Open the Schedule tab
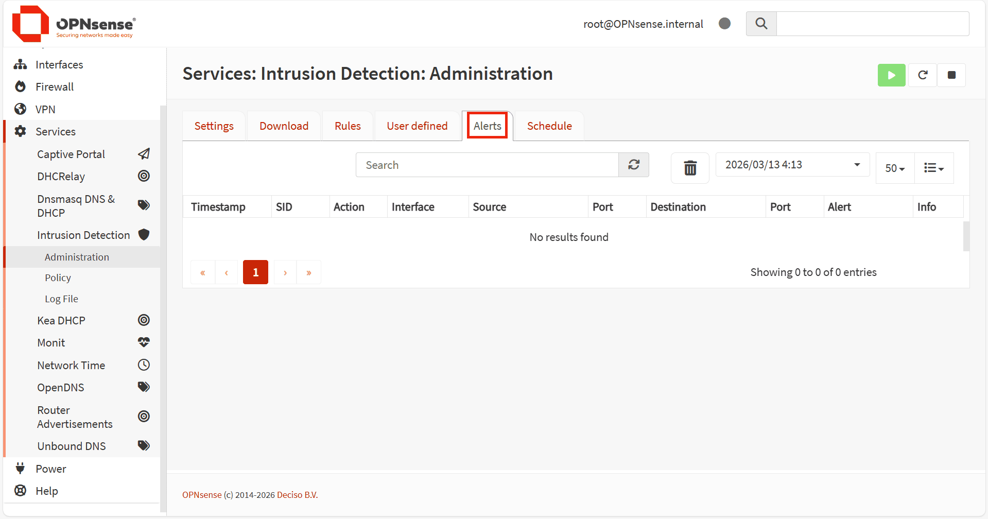Viewport: 988px width, 519px height. pyautogui.click(x=549, y=126)
